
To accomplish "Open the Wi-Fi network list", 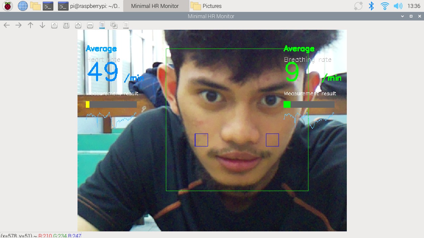I will click(x=385, y=6).
